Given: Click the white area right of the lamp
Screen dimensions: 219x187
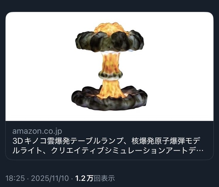Looking at the screenshot, I should pos(180,67).
